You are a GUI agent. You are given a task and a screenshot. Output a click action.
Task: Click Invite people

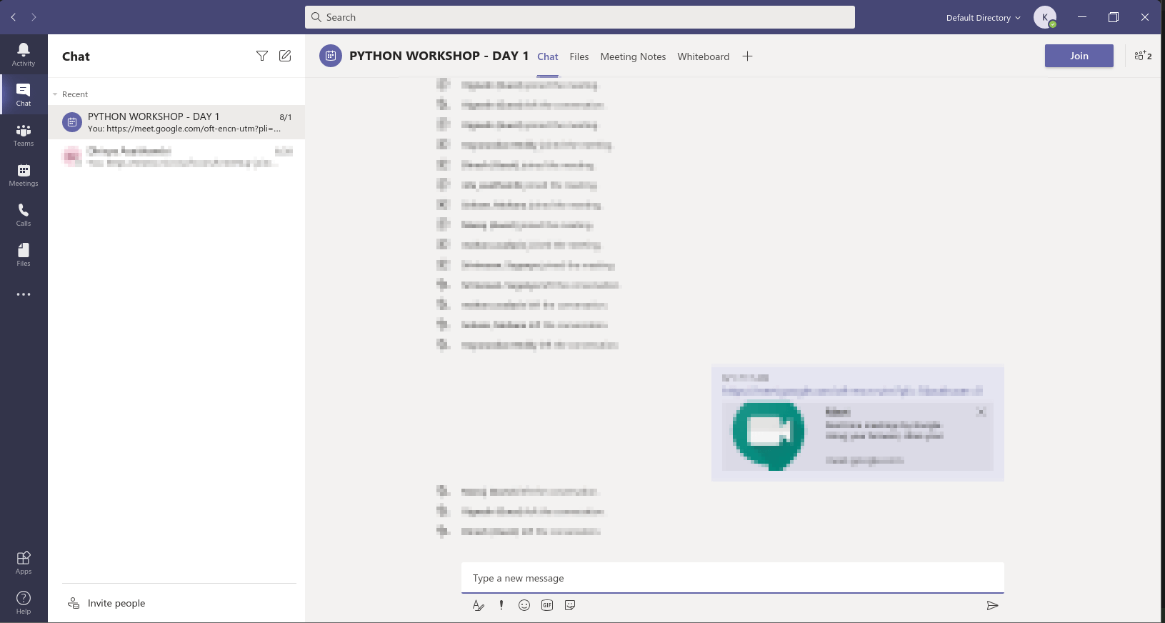pos(116,603)
